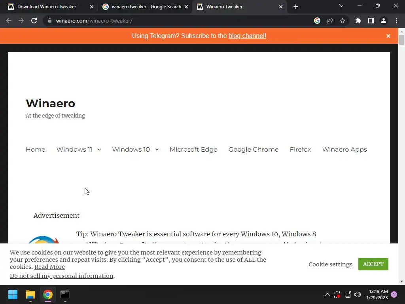
Task: Click the page vertical scrollbar thumb
Action: [x=401, y=40]
